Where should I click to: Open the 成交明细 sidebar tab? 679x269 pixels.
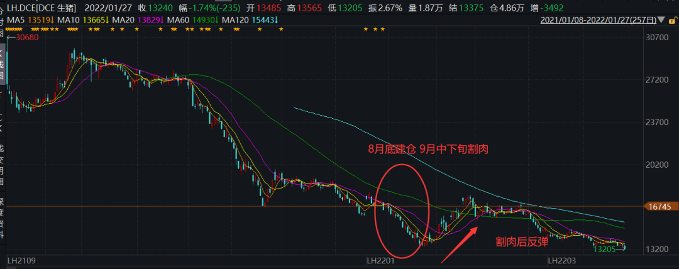[2, 163]
